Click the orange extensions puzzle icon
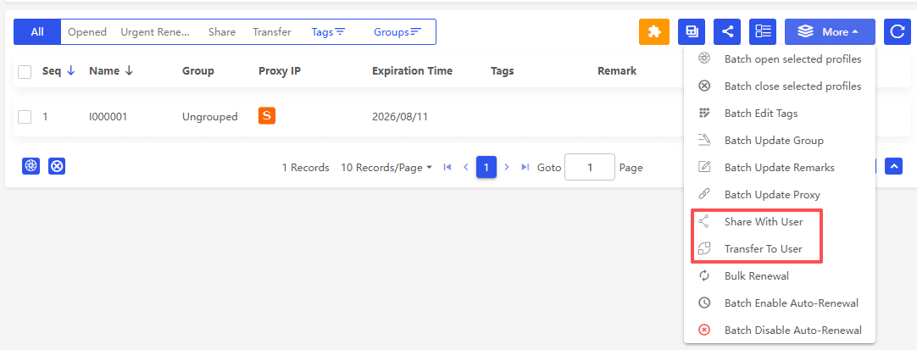The width and height of the screenshot is (917, 350). coord(653,31)
